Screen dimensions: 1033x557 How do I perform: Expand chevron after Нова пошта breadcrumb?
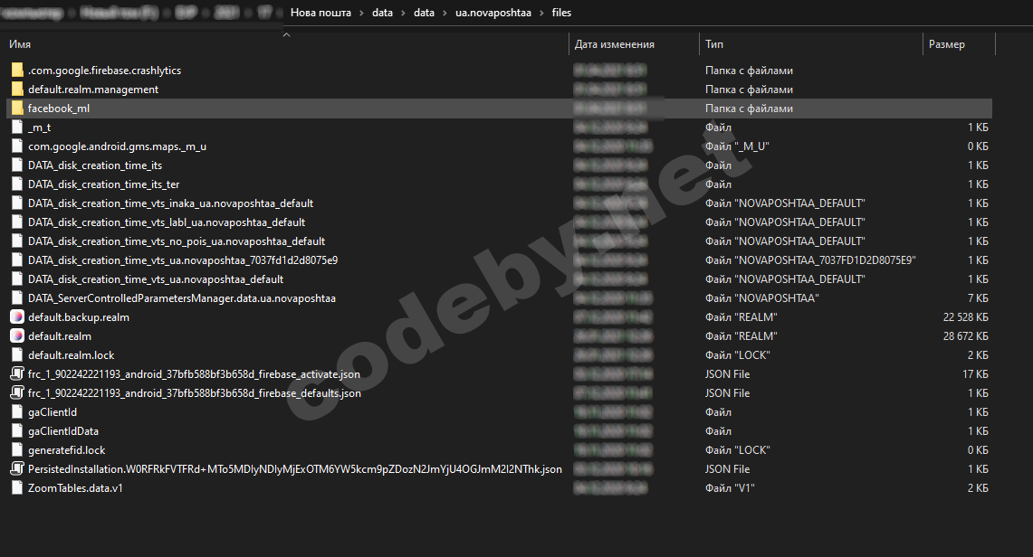pyautogui.click(x=361, y=14)
